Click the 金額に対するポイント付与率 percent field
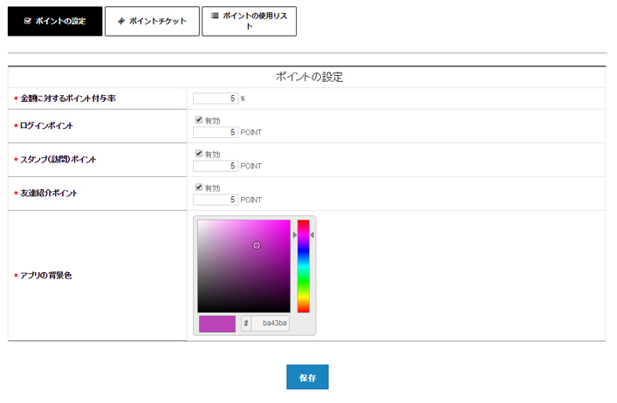 pos(216,99)
